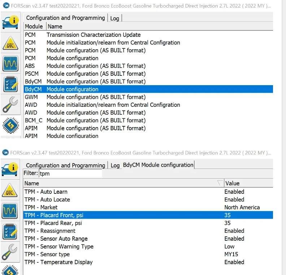Click value 35 for Placard Front
This screenshot has height=275, width=286.
pyautogui.click(x=227, y=215)
